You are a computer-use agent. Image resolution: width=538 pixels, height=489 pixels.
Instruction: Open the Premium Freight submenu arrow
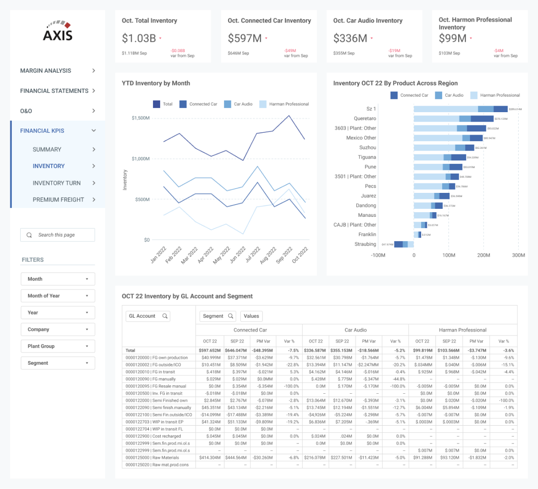tap(94, 199)
